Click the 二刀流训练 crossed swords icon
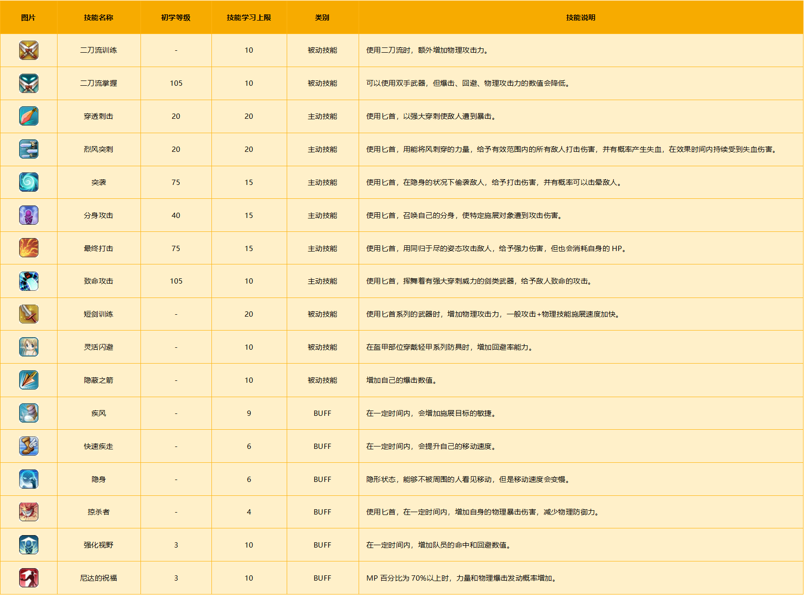 click(x=29, y=50)
